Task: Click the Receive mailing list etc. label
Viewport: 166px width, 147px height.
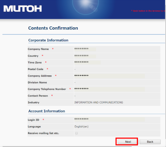Action: [x=43, y=133]
